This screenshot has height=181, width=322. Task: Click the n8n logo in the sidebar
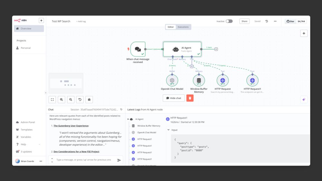point(20,20)
